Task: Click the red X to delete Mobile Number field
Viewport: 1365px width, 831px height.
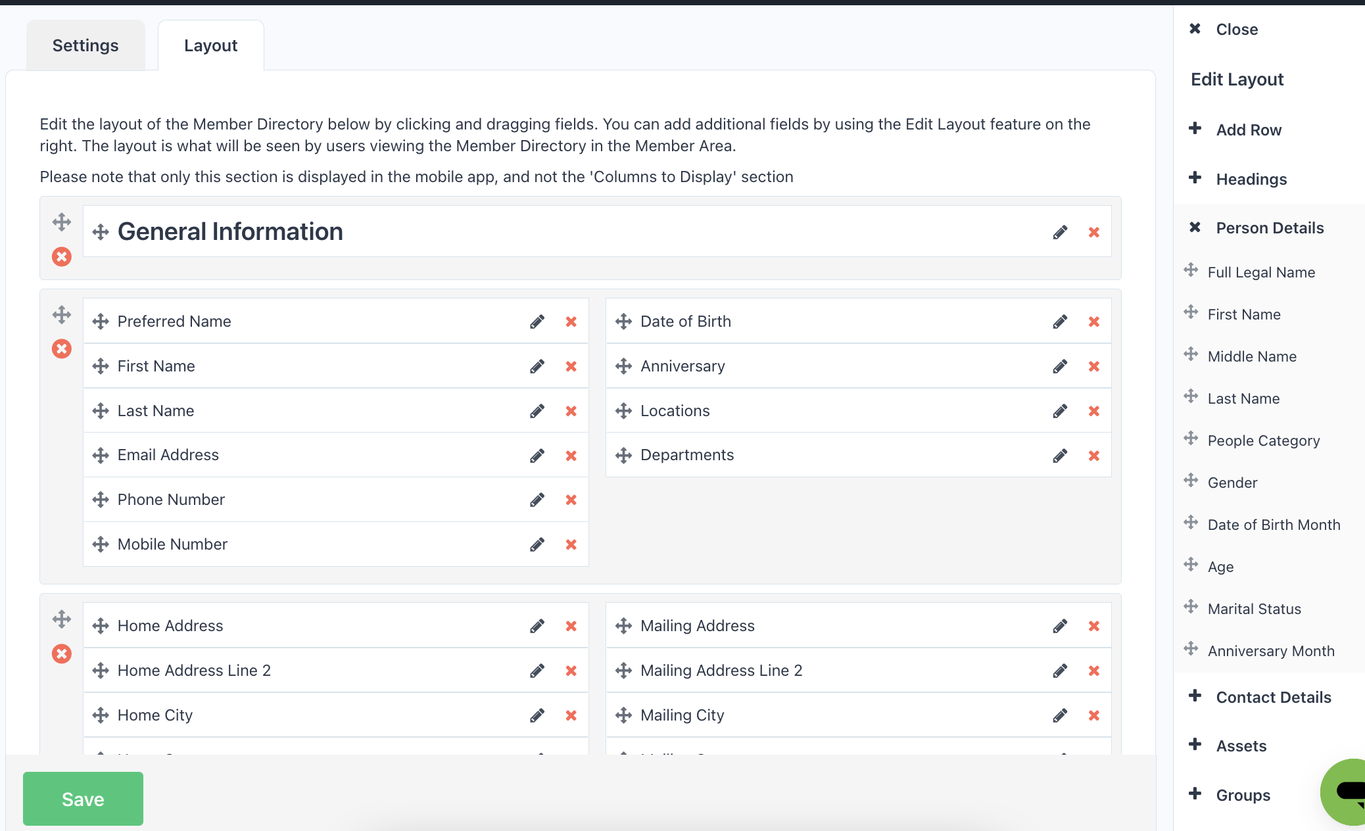Action: (571, 544)
